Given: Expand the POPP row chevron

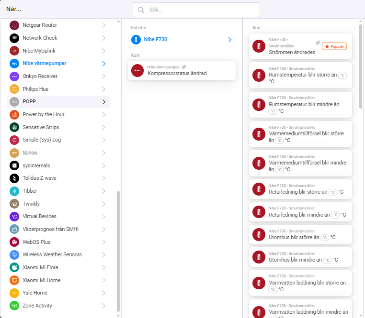Looking at the screenshot, I should coord(104,102).
